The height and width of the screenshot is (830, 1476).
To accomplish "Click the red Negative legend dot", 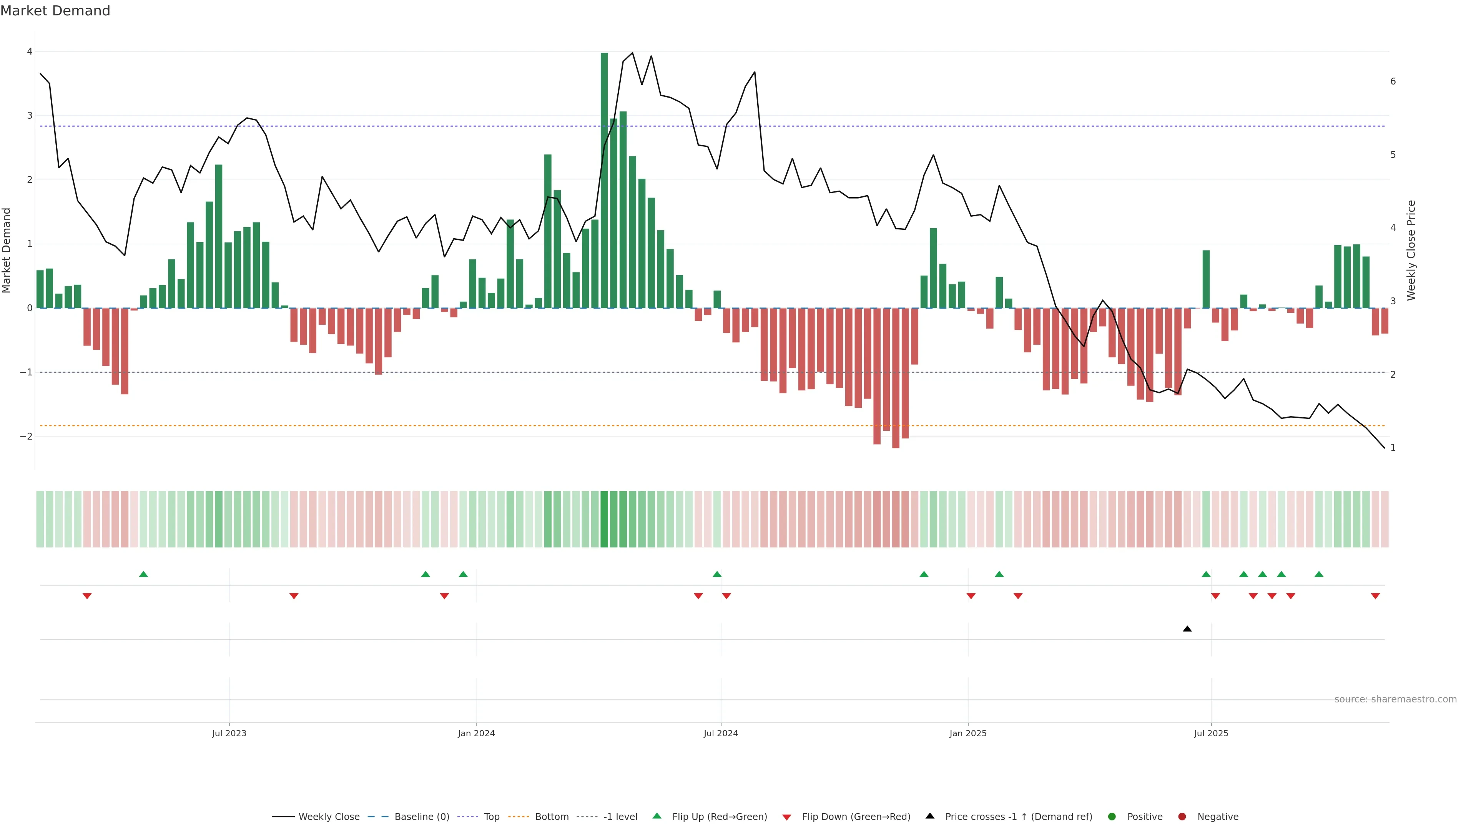I will click(x=1182, y=816).
